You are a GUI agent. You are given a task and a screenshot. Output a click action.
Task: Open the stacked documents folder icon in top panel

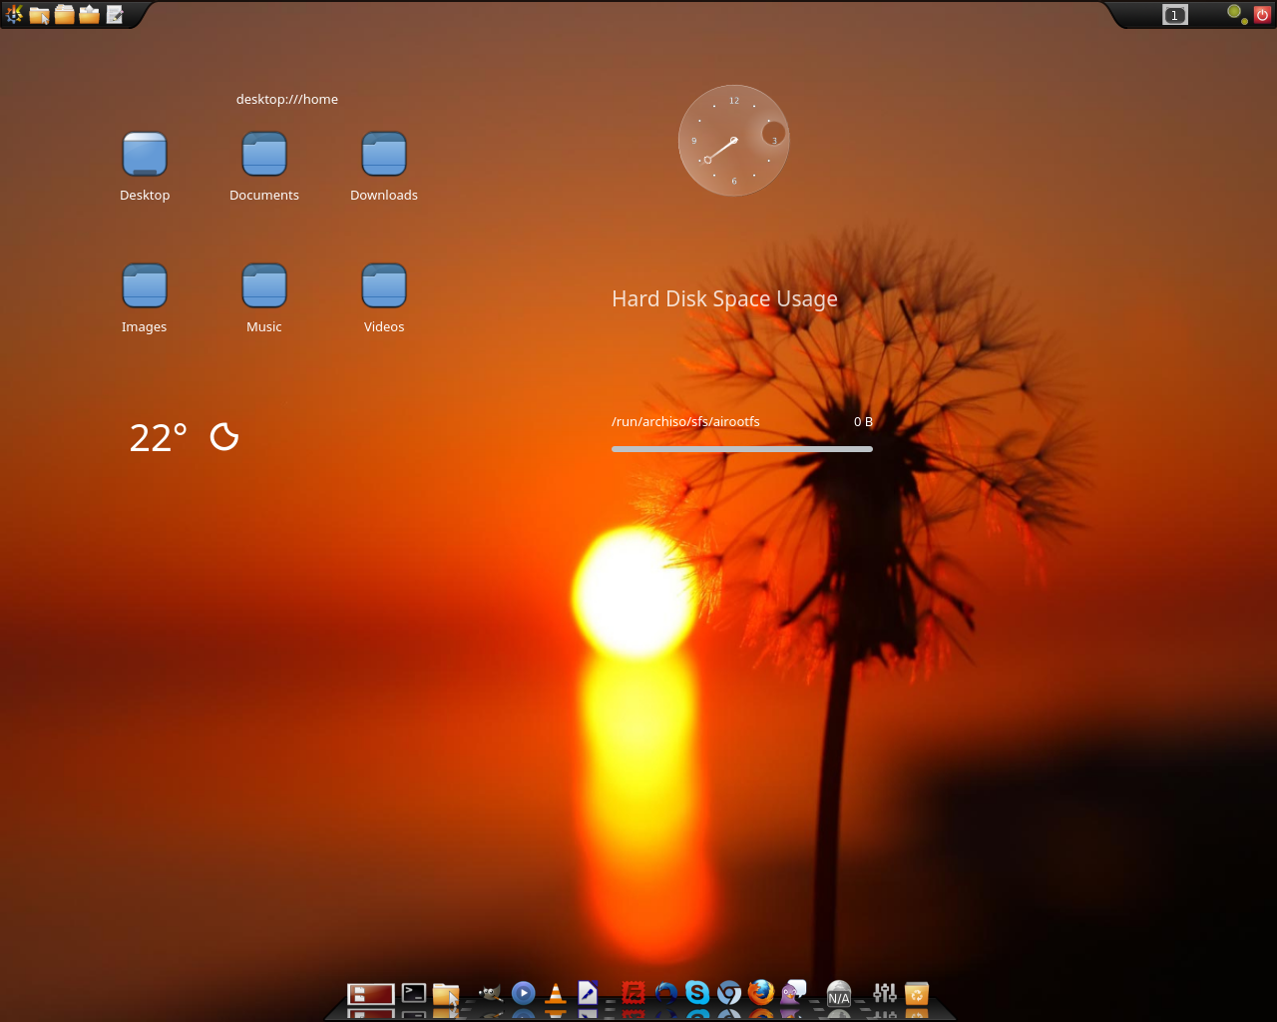click(x=65, y=14)
